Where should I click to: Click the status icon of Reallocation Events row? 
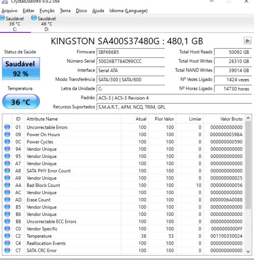coord(7,243)
